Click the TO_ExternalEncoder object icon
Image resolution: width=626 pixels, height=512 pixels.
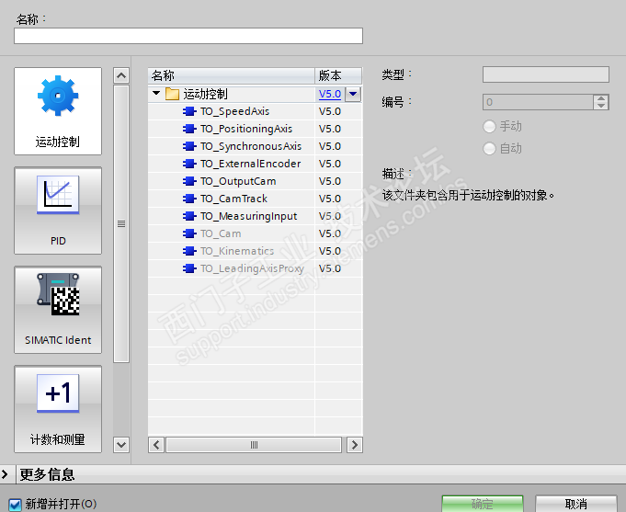pyautogui.click(x=189, y=164)
